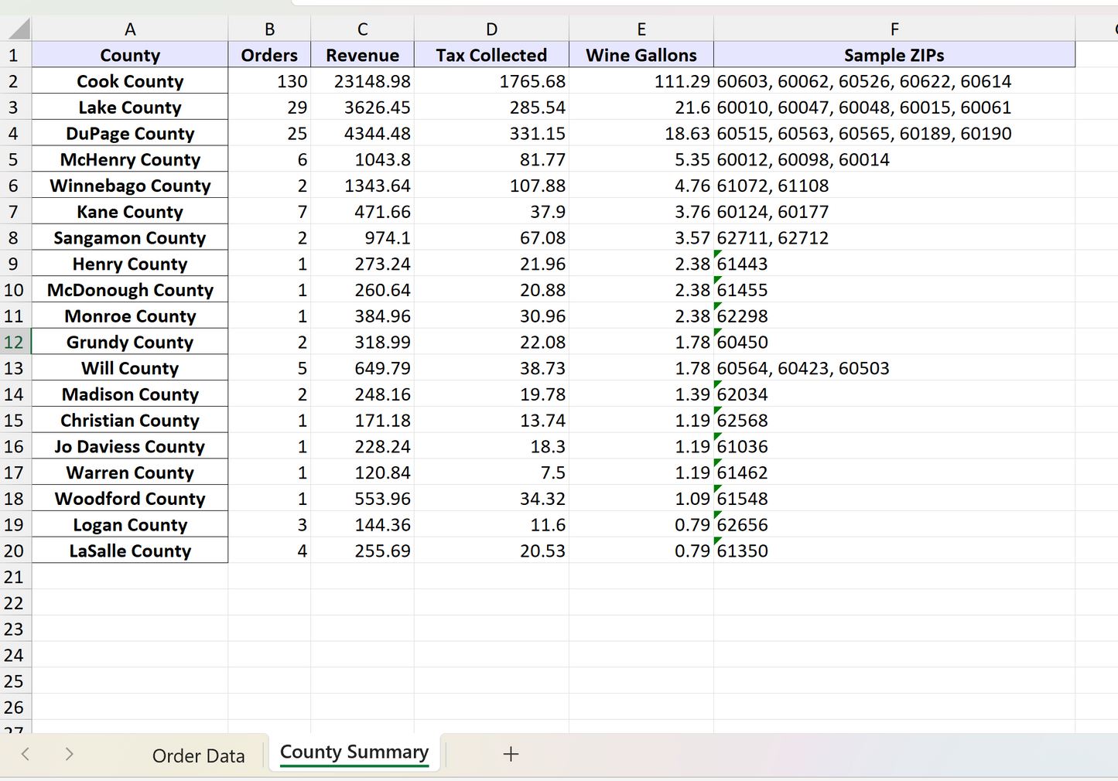Click revenue cell 649.79
Viewport: 1118px width, 781px height.
362,368
